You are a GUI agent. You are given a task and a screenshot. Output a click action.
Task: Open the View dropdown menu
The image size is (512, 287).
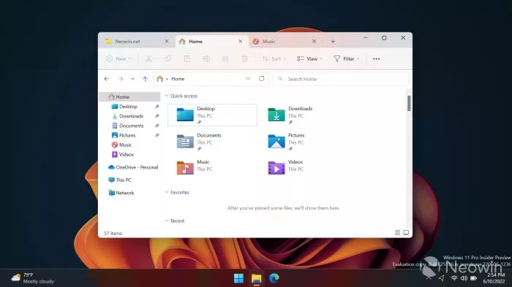tap(309, 59)
